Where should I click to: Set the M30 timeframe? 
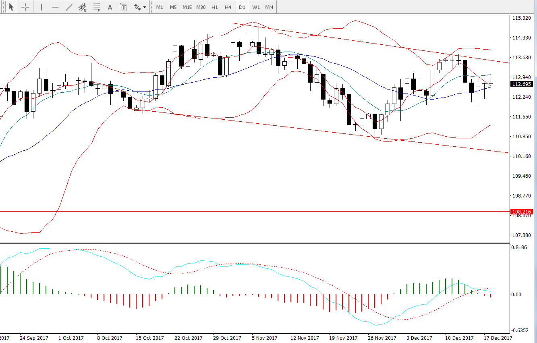[201, 7]
